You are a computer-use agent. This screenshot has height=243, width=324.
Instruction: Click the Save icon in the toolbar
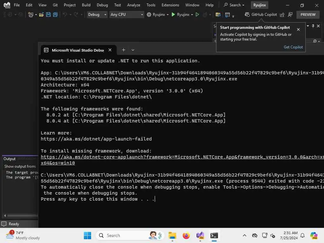(48, 15)
